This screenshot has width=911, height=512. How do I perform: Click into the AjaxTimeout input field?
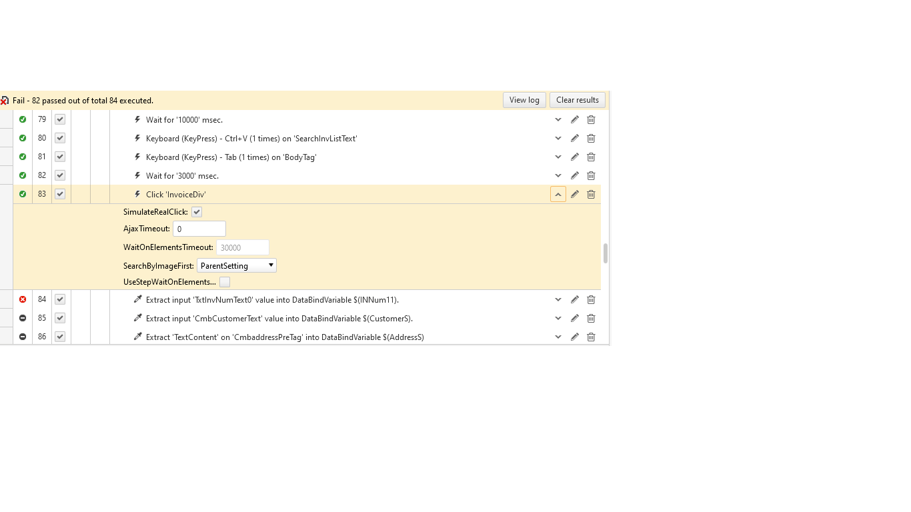pos(199,229)
